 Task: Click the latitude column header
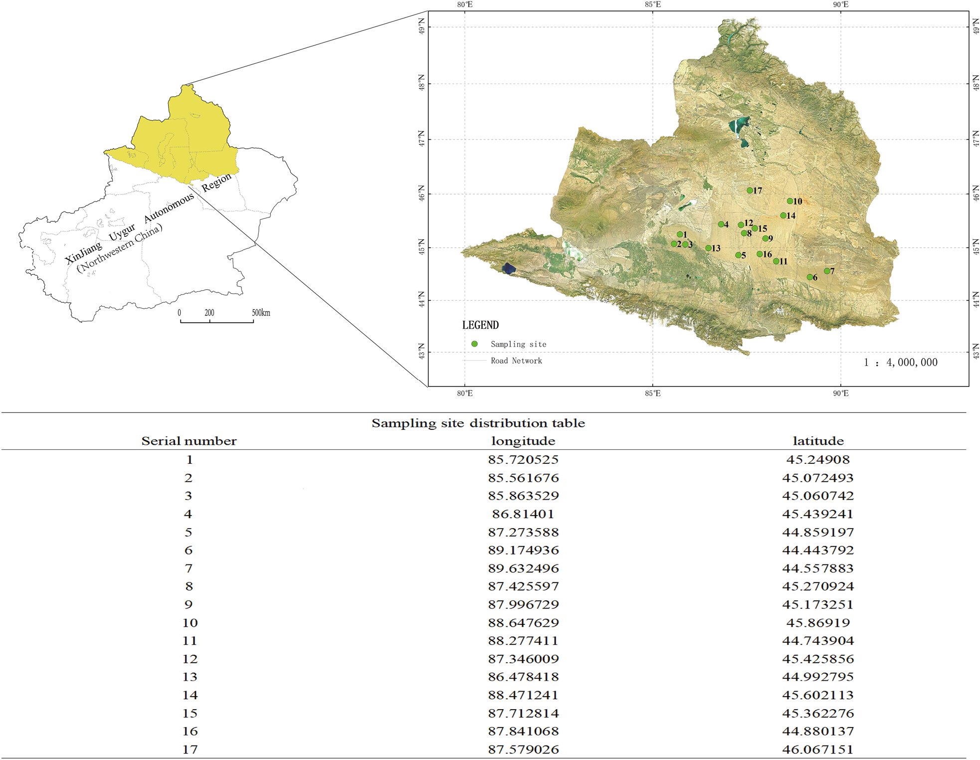818,441
